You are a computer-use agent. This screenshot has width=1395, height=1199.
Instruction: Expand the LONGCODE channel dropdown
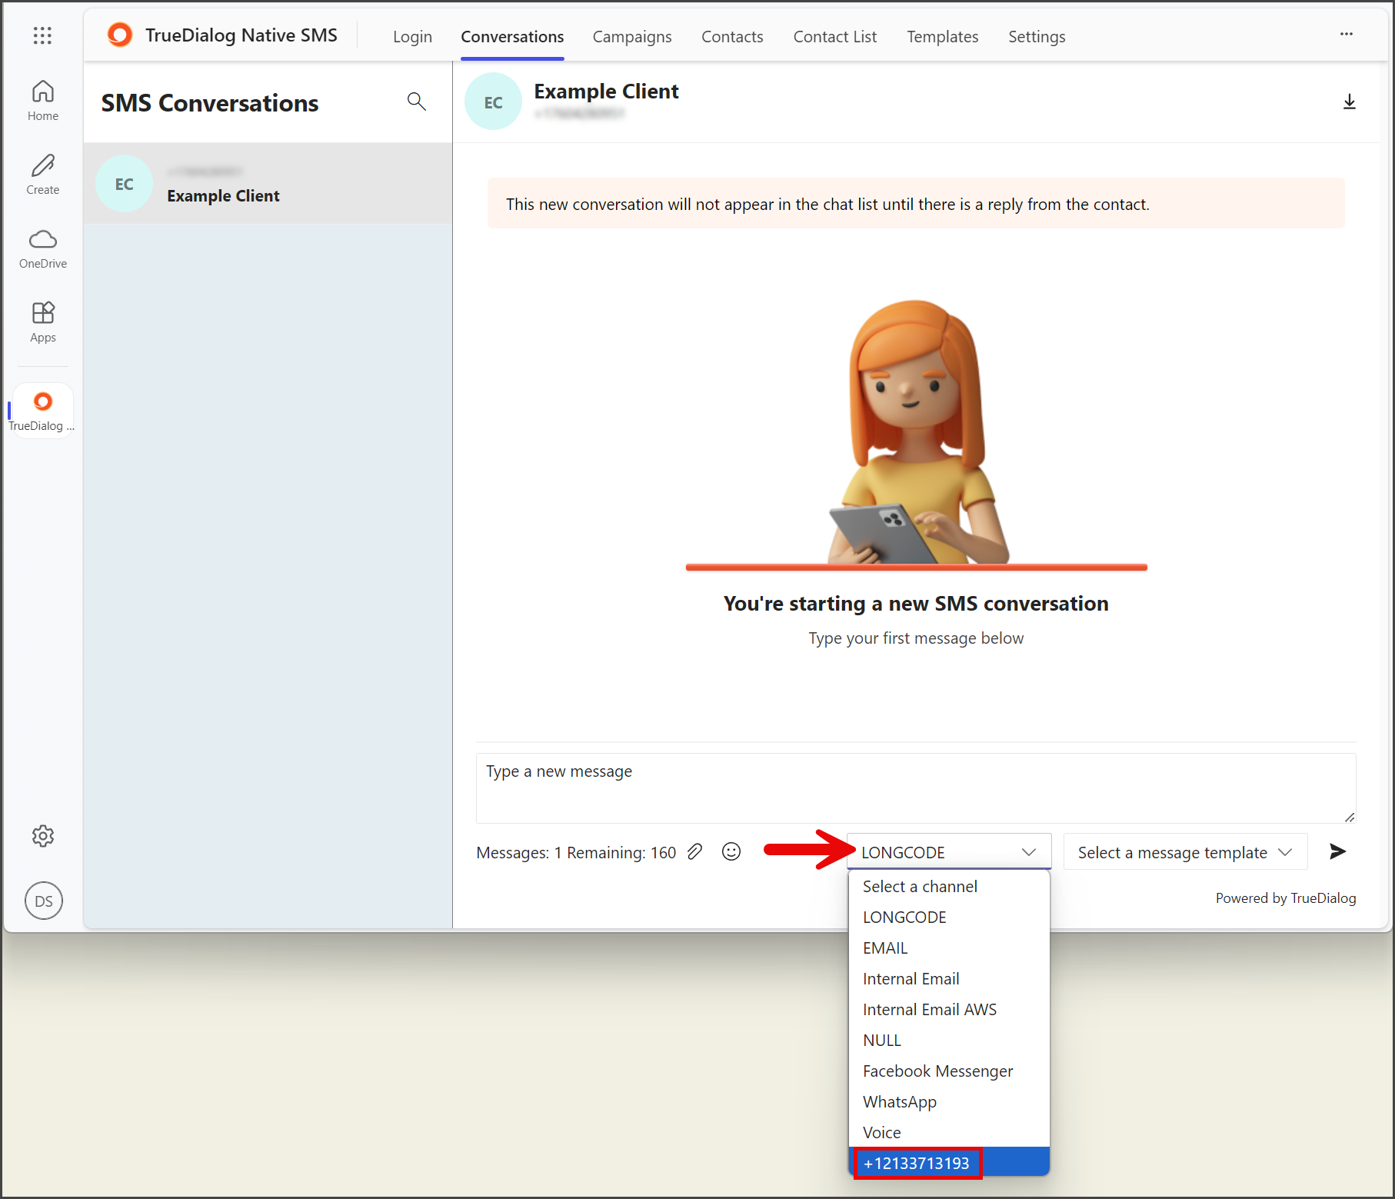[949, 852]
